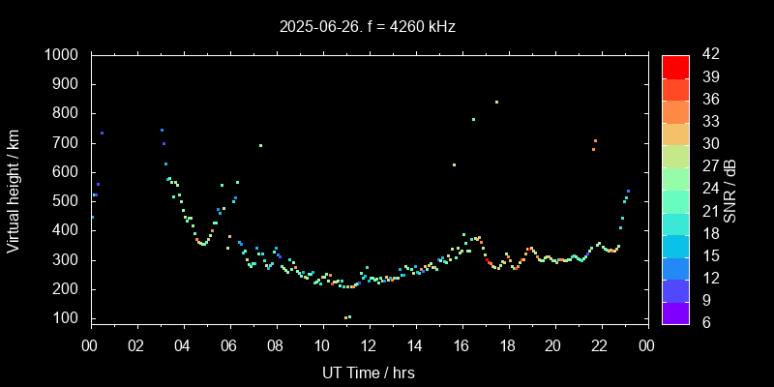The width and height of the screenshot is (774, 387).
Task: Click the orange data point near 700 km
Action: pyautogui.click(x=595, y=141)
